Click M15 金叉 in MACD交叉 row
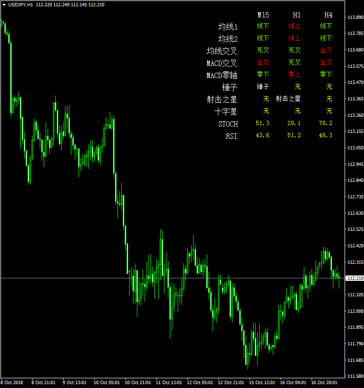This screenshot has width=364, height=388. [263, 62]
